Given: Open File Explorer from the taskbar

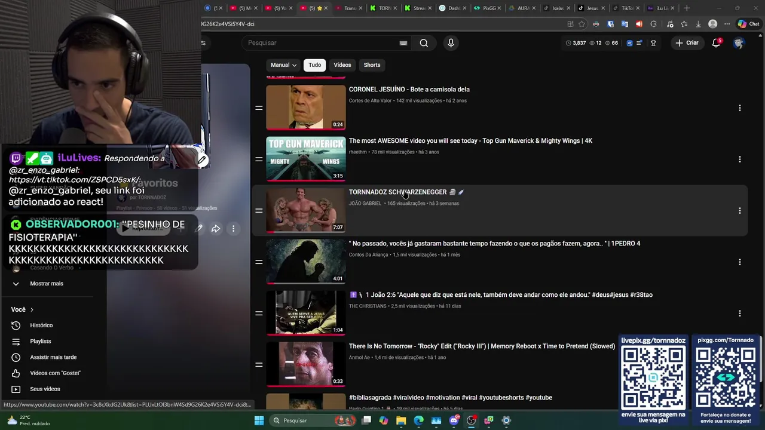Looking at the screenshot, I should [x=401, y=420].
